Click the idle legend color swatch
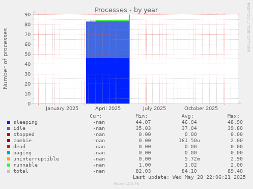Viewport: 253px width, 189px height. [x=9, y=128]
